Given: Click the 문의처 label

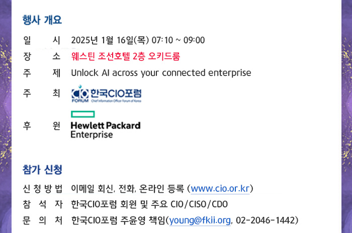Looking at the screenshot, I should coord(42,220).
